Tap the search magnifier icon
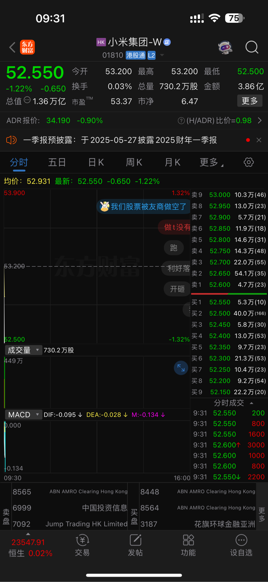 pos(252,47)
